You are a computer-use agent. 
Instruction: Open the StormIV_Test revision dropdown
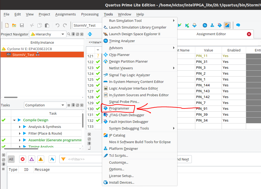(x=87, y=25)
